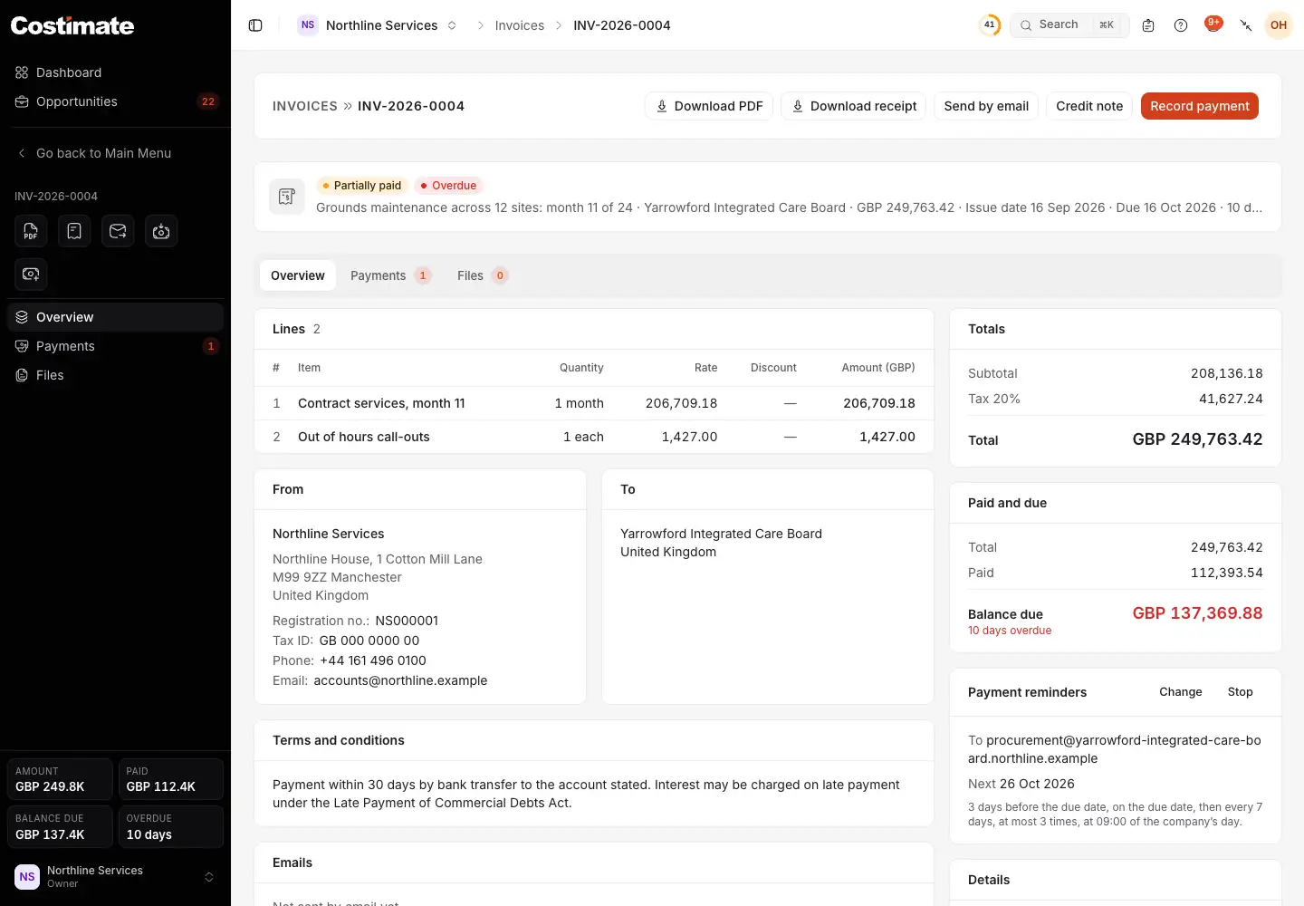The height and width of the screenshot is (906, 1304).
Task: Click the invoice document icon beside status badges
Action: click(287, 197)
